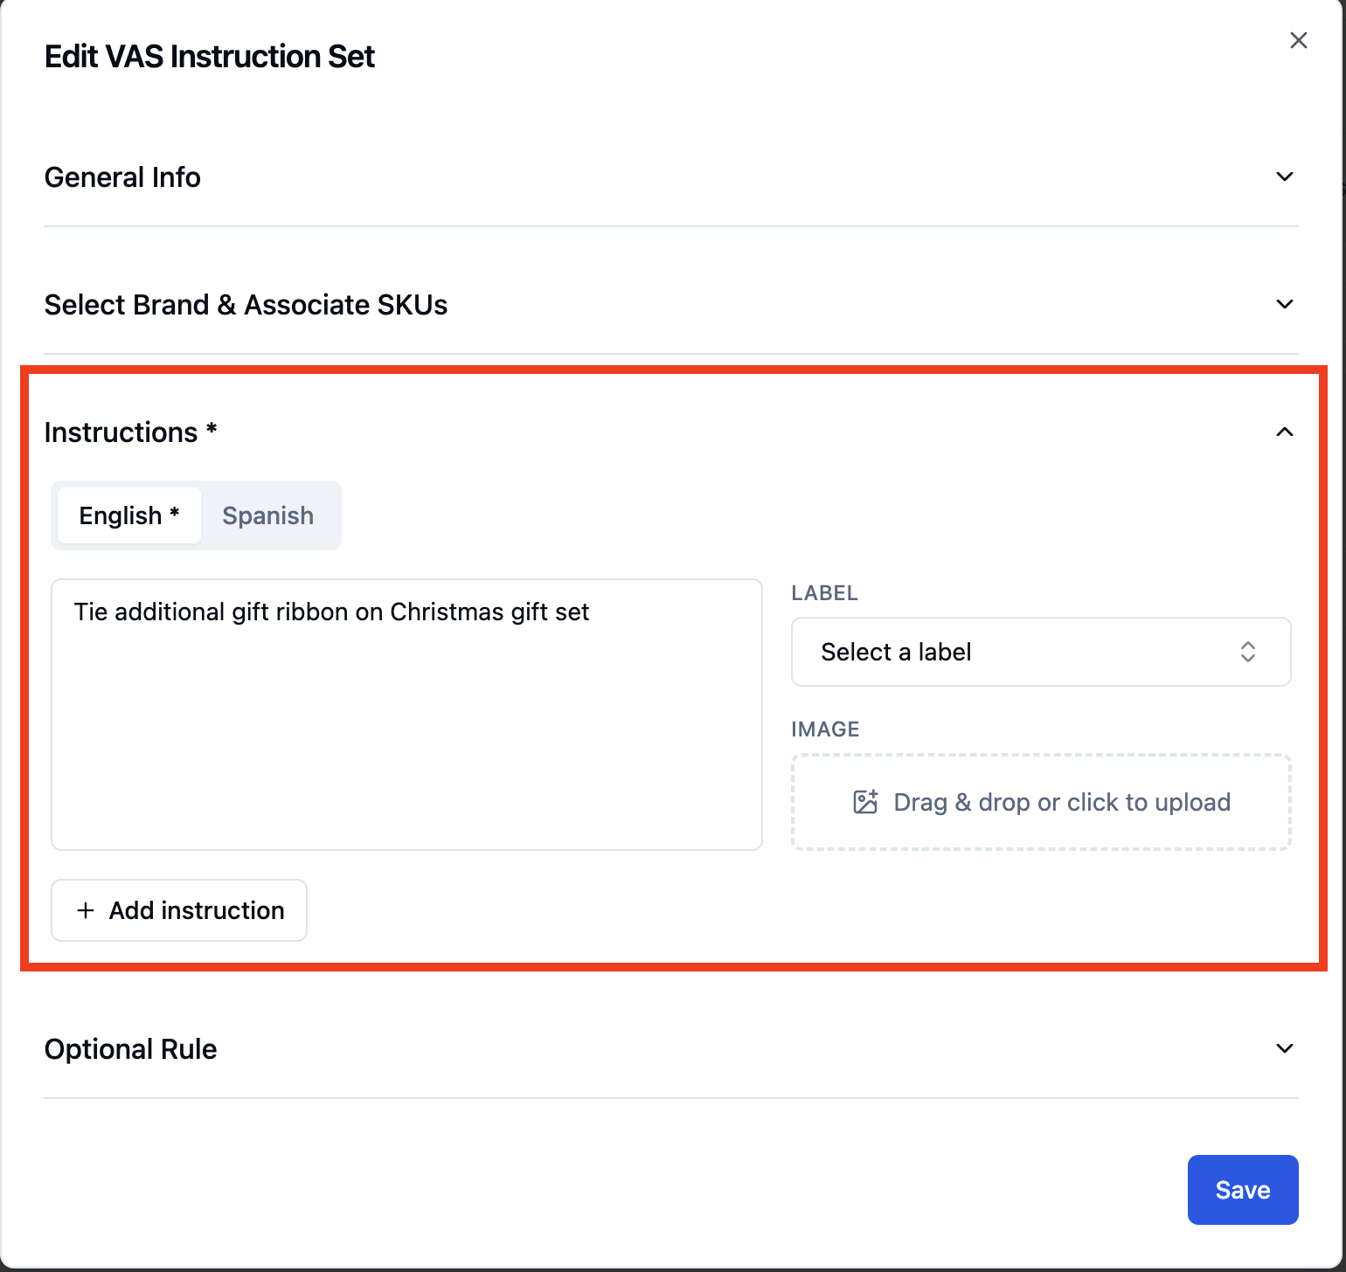The width and height of the screenshot is (1346, 1272).
Task: Click the Edit VAS Instruction Set title
Action: (210, 57)
